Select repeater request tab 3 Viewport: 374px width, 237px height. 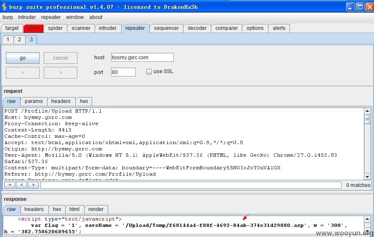point(31,39)
